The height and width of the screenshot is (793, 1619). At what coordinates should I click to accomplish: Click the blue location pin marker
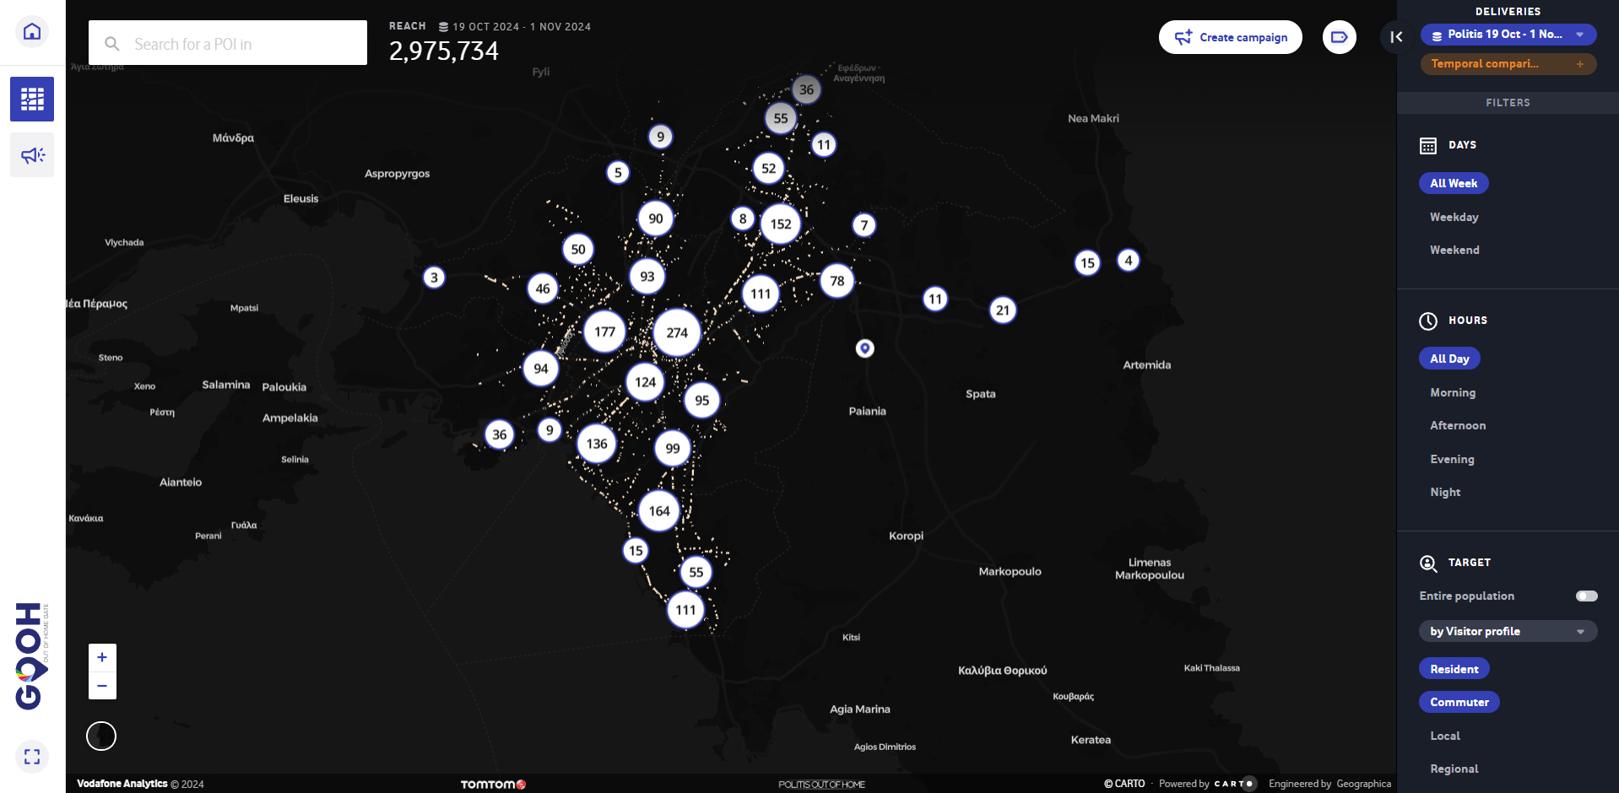[864, 348]
